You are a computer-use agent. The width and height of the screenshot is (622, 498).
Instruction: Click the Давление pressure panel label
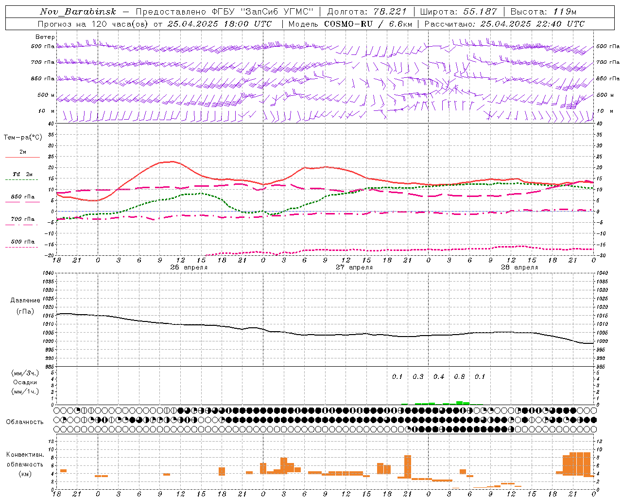[25, 301]
